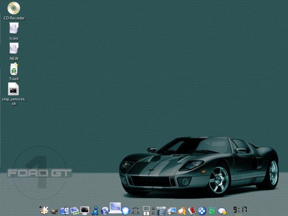Launch the globe web browser icon
This screenshot has width=288, height=216.
105,211
